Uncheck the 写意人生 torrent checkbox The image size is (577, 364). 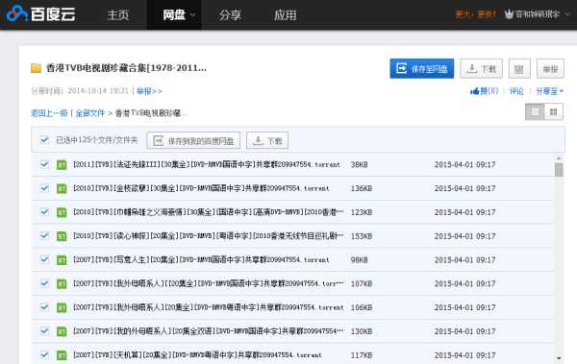coord(44,259)
